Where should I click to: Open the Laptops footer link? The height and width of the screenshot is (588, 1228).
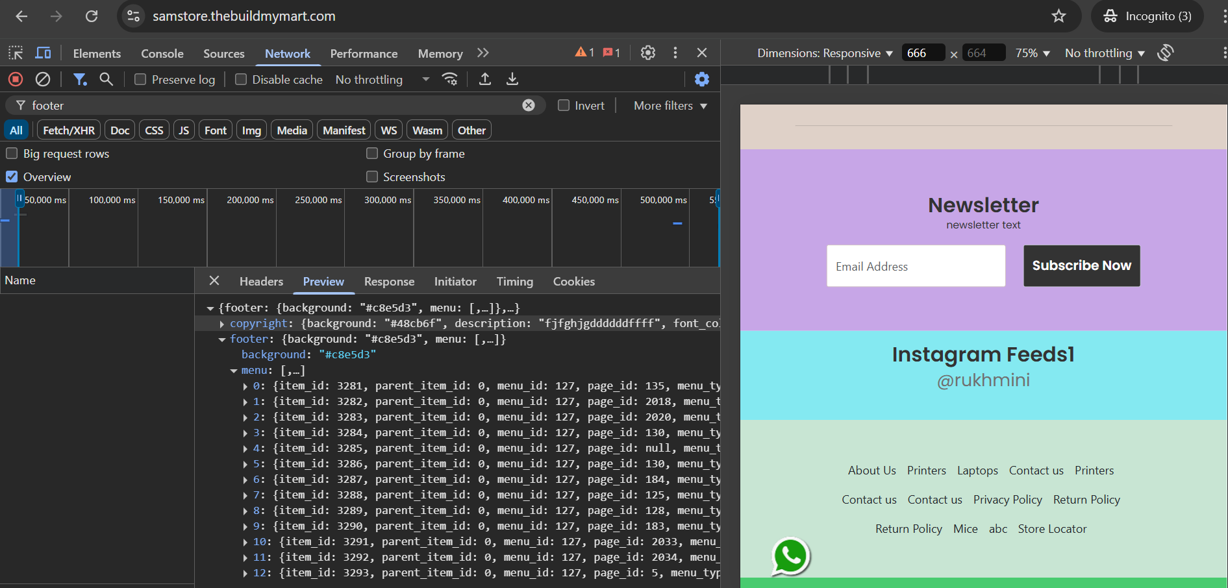(x=977, y=470)
